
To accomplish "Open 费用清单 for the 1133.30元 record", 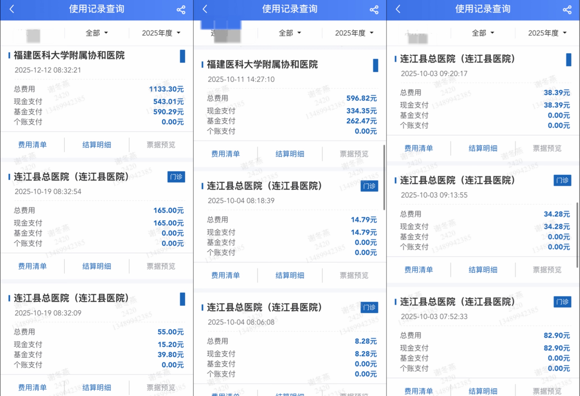I will point(32,145).
